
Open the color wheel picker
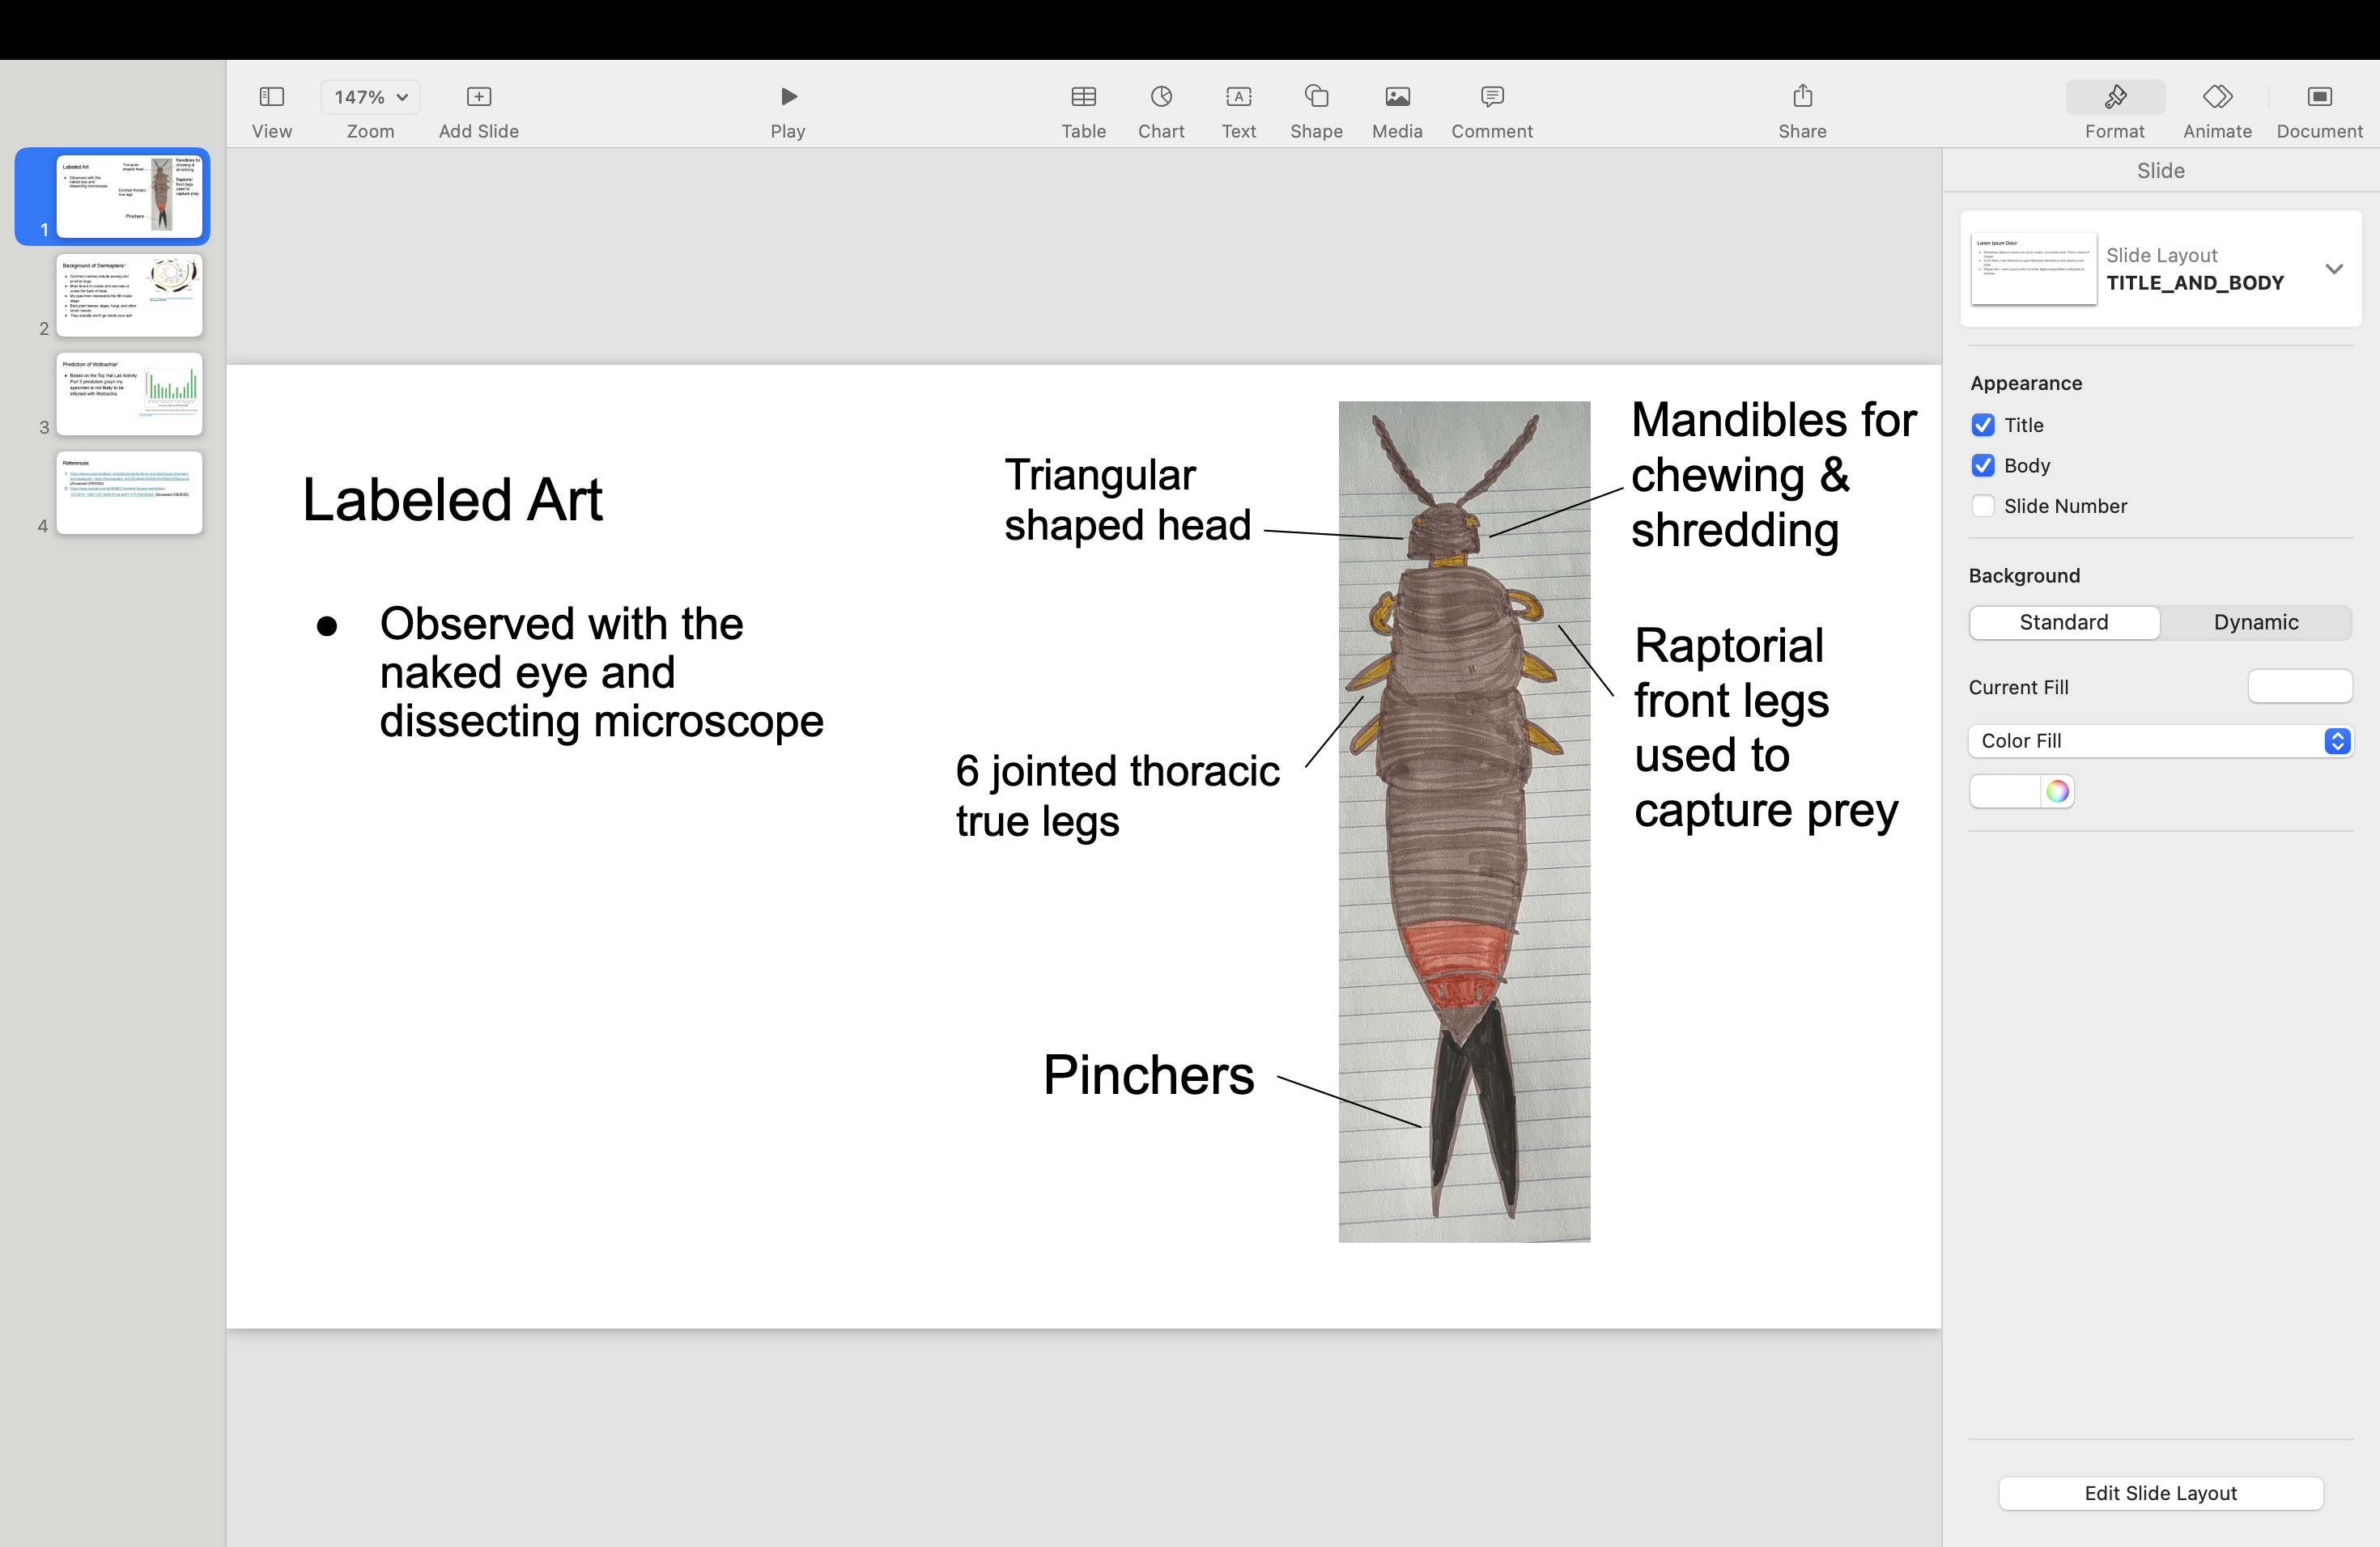pos(2056,791)
